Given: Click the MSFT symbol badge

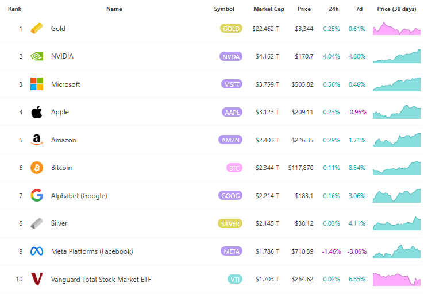Looking at the screenshot, I should [232, 84].
